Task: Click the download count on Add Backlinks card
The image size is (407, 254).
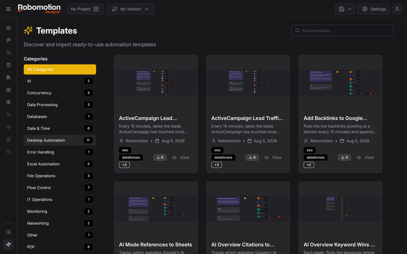Action: [x=345, y=157]
